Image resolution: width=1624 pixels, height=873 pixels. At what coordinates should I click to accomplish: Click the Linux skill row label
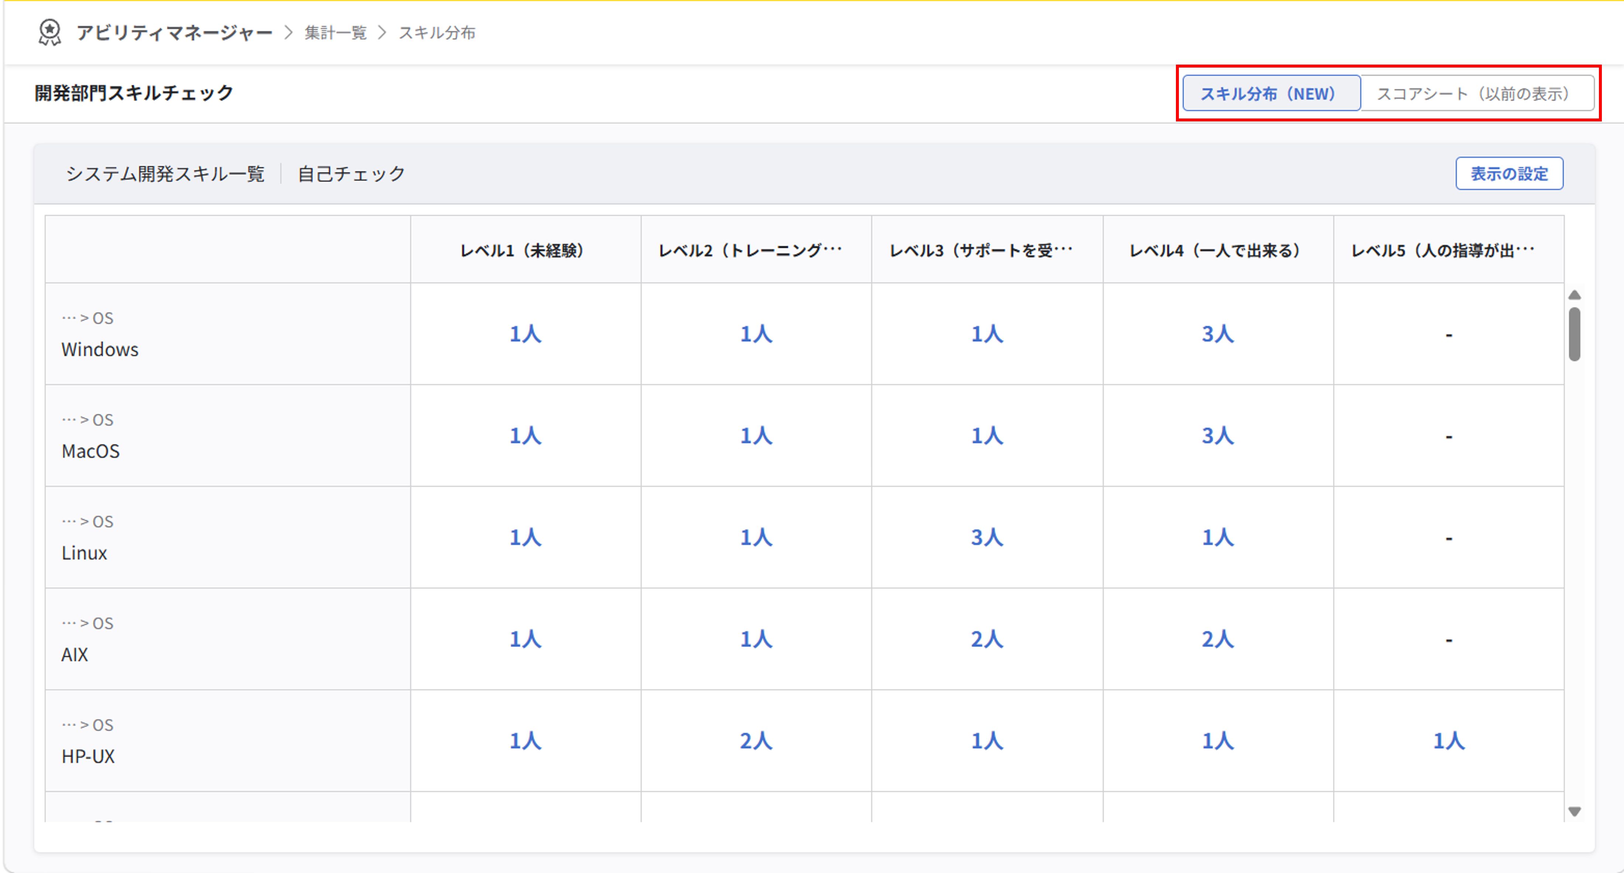click(85, 553)
